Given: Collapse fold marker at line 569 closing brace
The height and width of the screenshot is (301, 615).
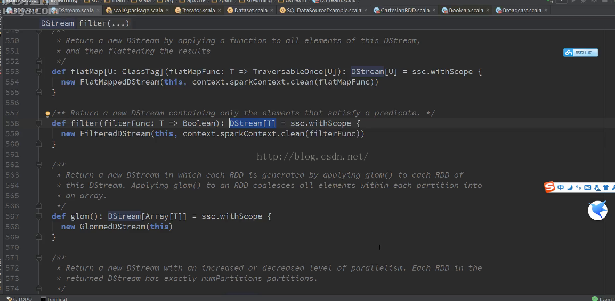Looking at the screenshot, I should [x=38, y=237].
